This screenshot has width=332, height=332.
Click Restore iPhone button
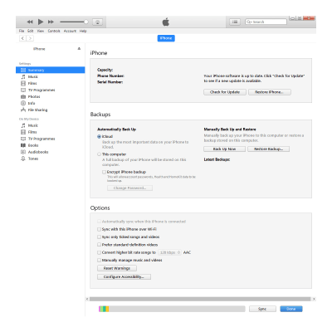pyautogui.click(x=269, y=92)
